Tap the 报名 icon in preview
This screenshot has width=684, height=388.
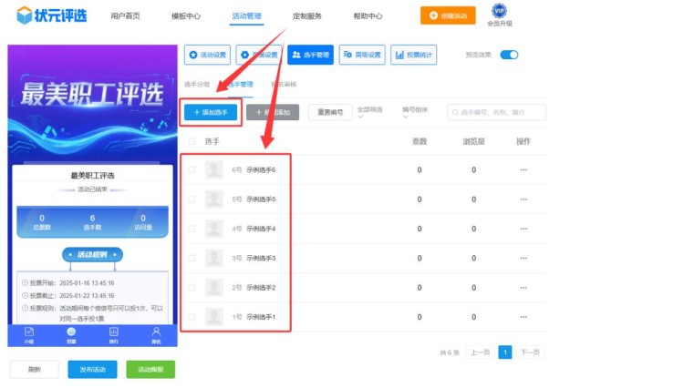click(156, 334)
